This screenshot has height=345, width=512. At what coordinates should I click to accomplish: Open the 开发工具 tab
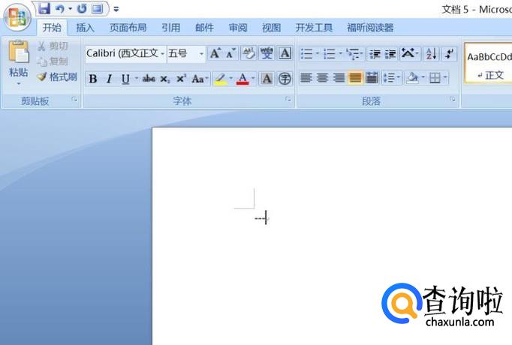(314, 28)
